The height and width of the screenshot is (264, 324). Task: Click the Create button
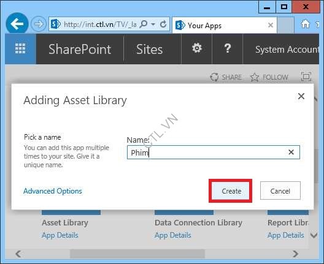[231, 191]
